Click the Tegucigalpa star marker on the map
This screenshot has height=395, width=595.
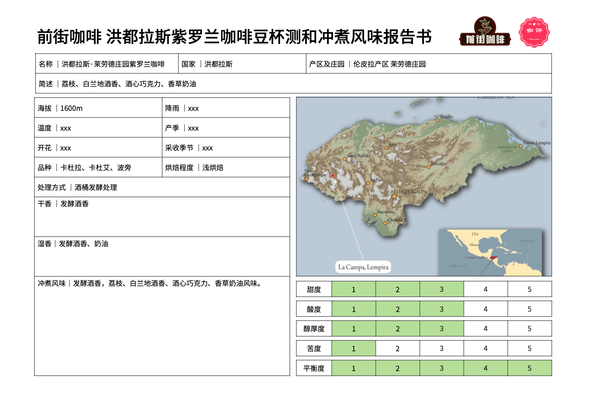point(394,196)
